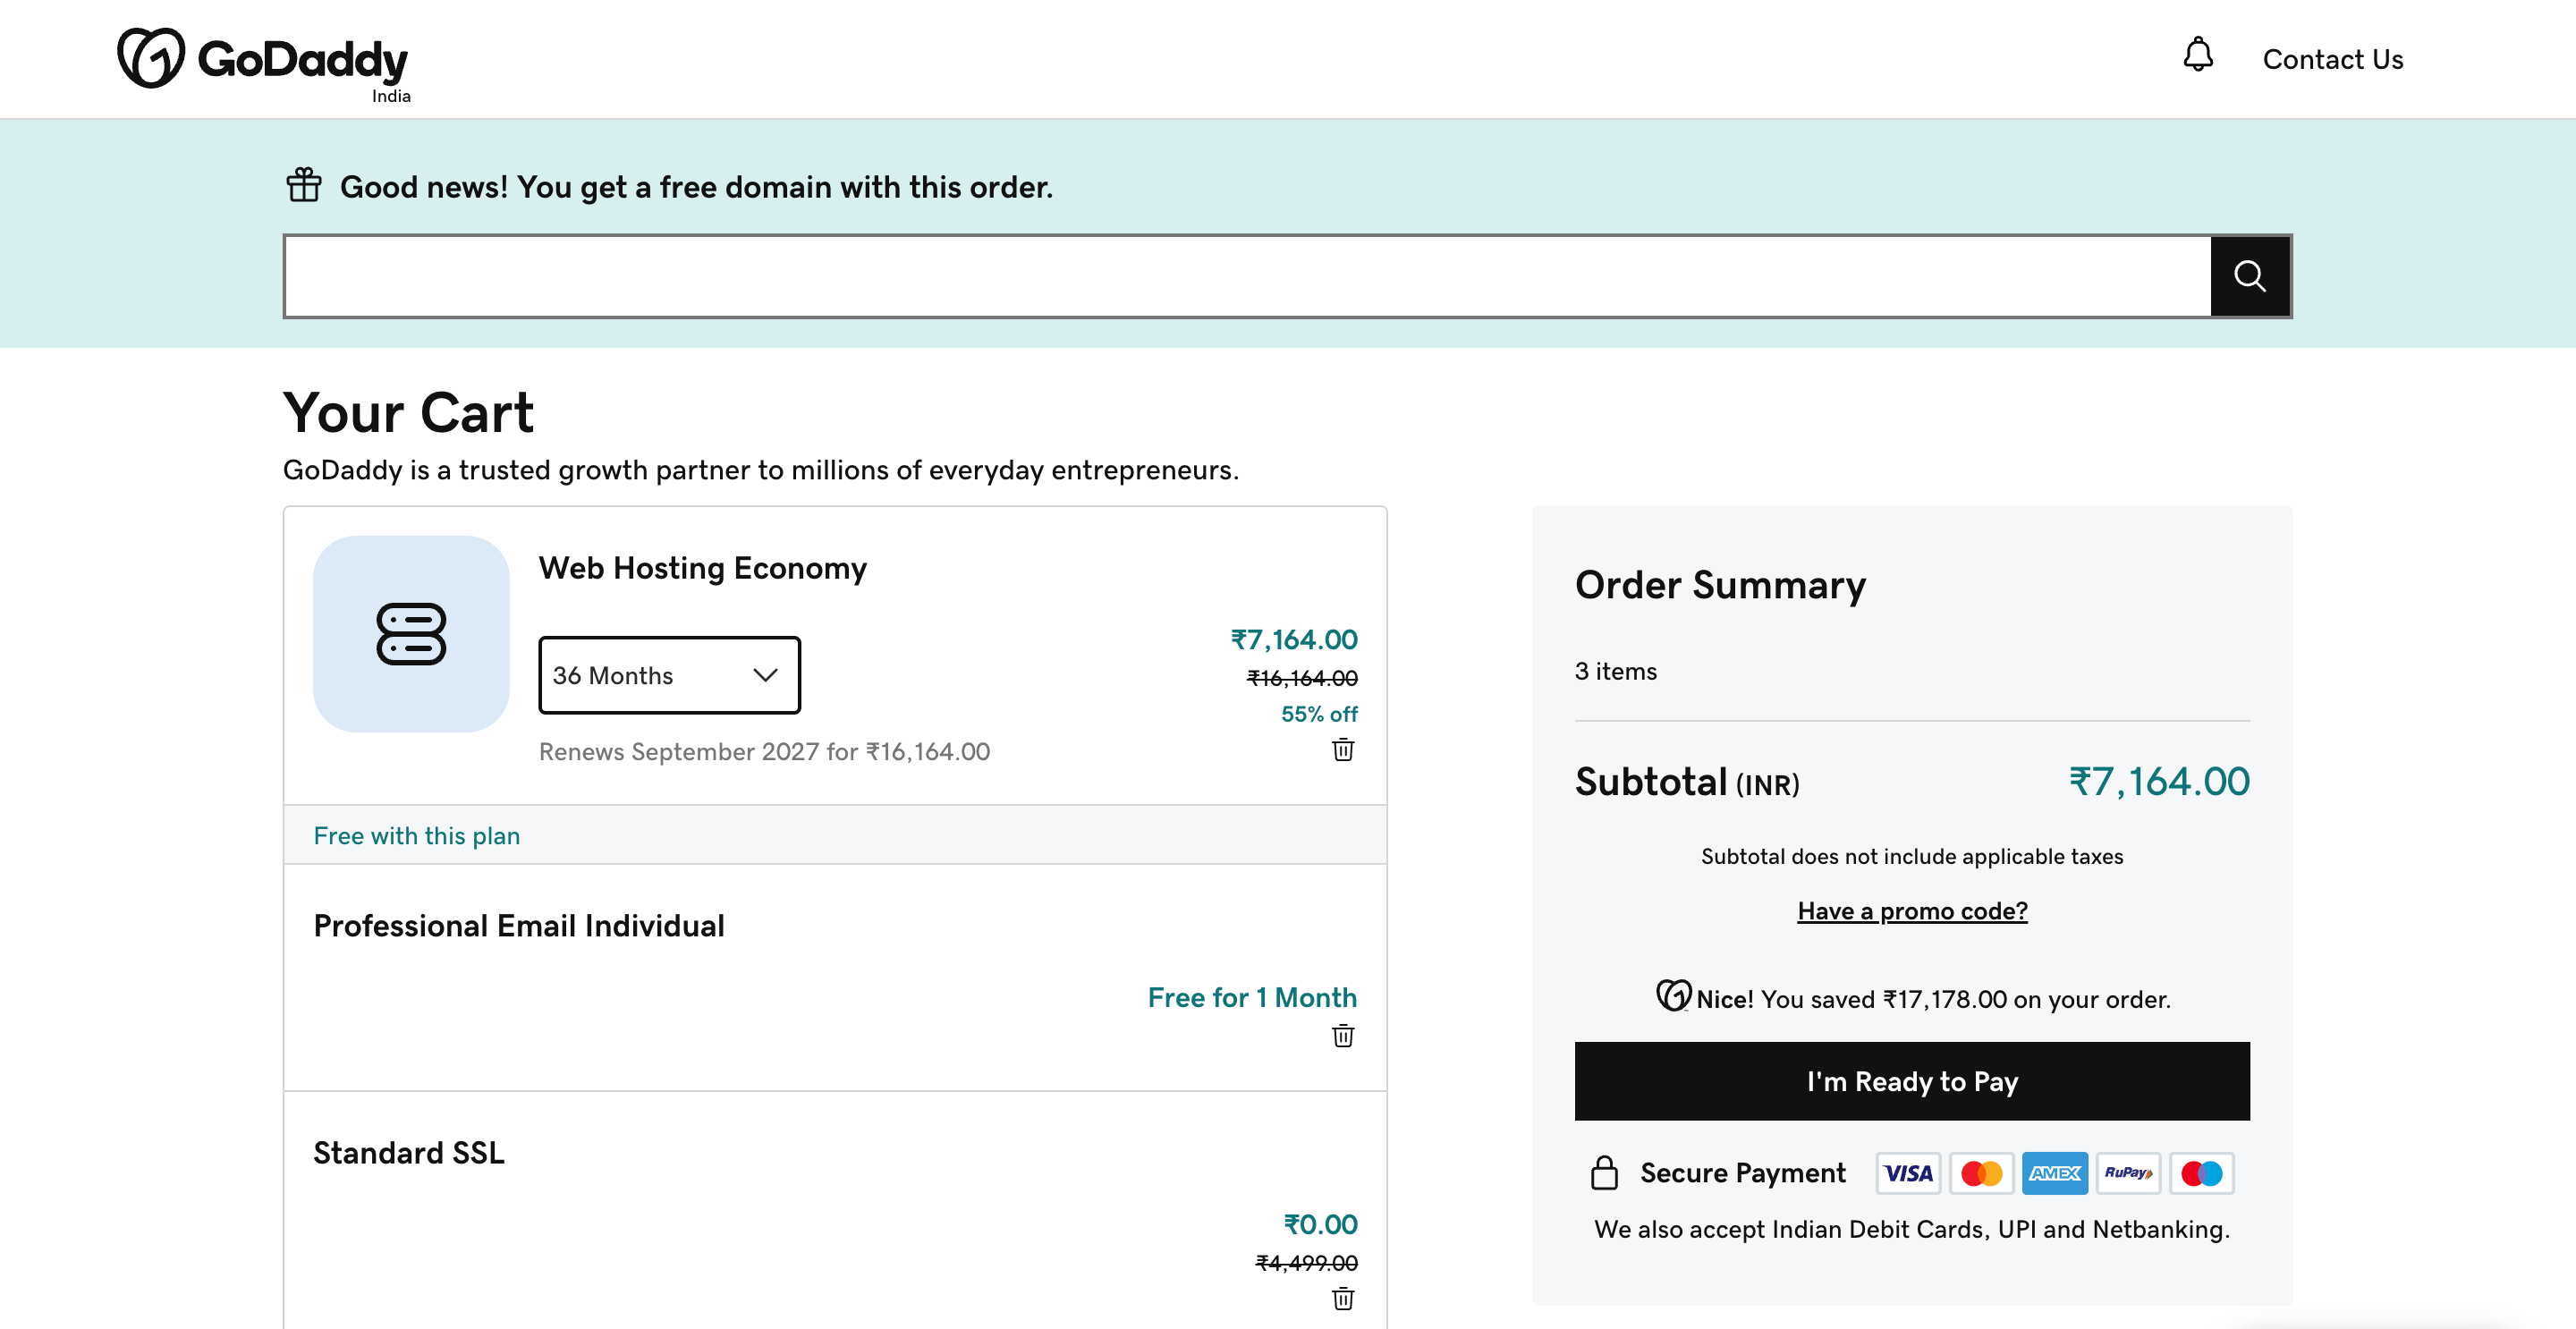Click Contact Us in header
Image resolution: width=2576 pixels, height=1329 pixels.
(x=2332, y=60)
